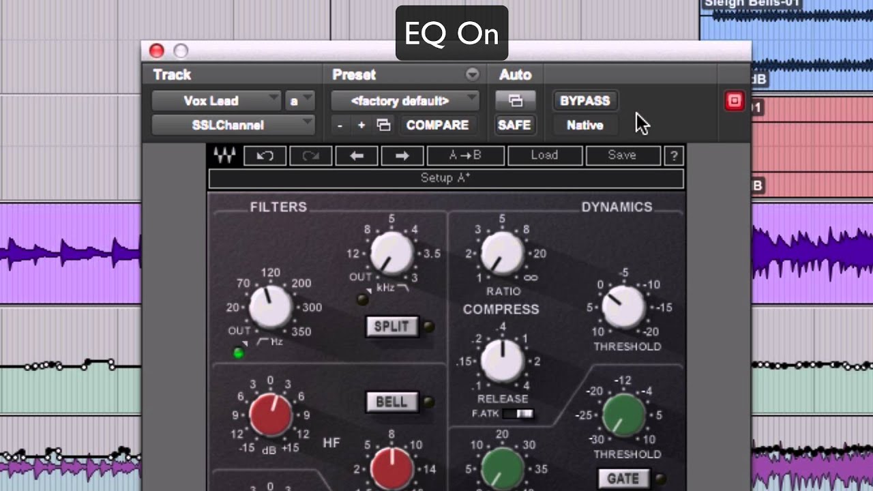Click the low-pass filter kHz knob
This screenshot has height=491, width=873.
click(392, 253)
